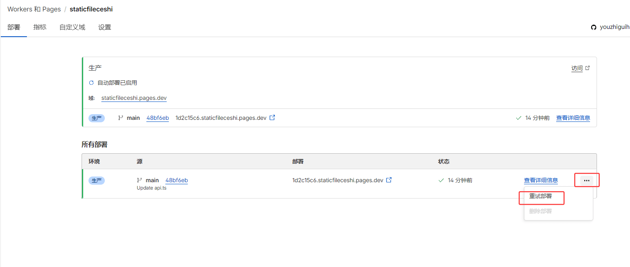Click main branch name in the table row
The image size is (630, 267).
(x=152, y=180)
